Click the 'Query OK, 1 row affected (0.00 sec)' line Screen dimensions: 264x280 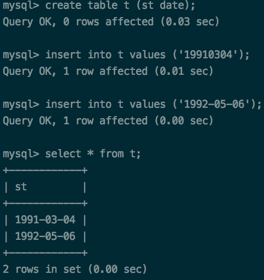108,121
